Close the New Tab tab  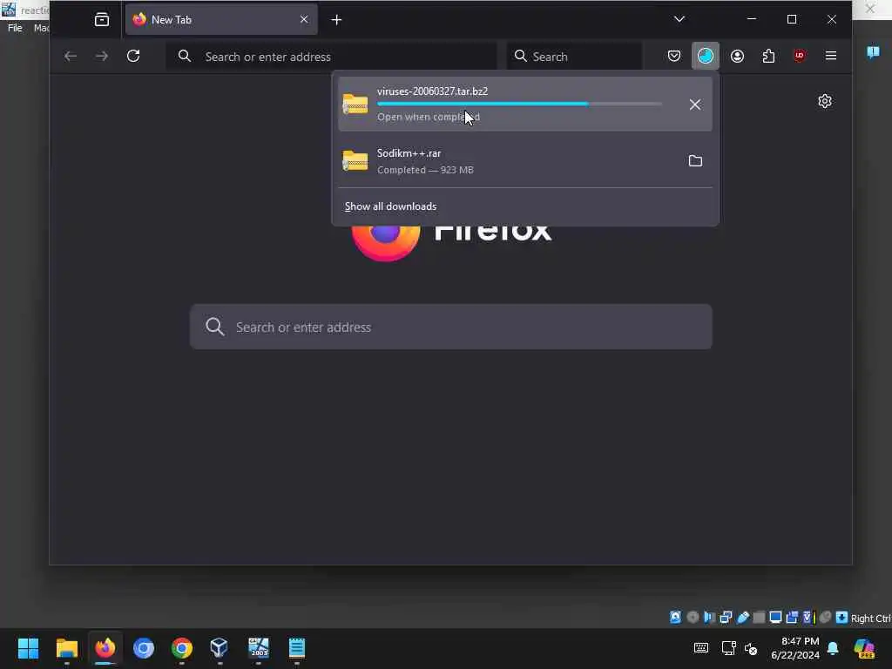tap(304, 19)
